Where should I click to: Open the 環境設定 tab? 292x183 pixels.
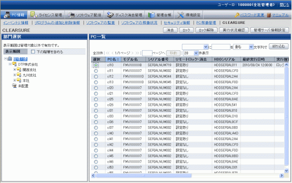pos(188,15)
